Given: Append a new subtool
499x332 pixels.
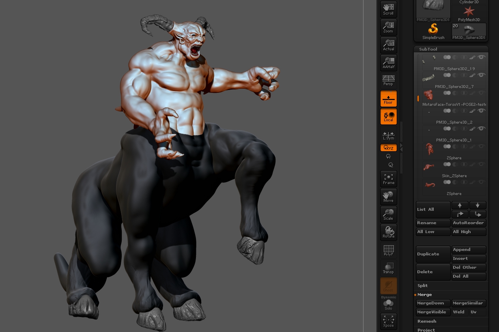Looking at the screenshot, I should click(469, 250).
